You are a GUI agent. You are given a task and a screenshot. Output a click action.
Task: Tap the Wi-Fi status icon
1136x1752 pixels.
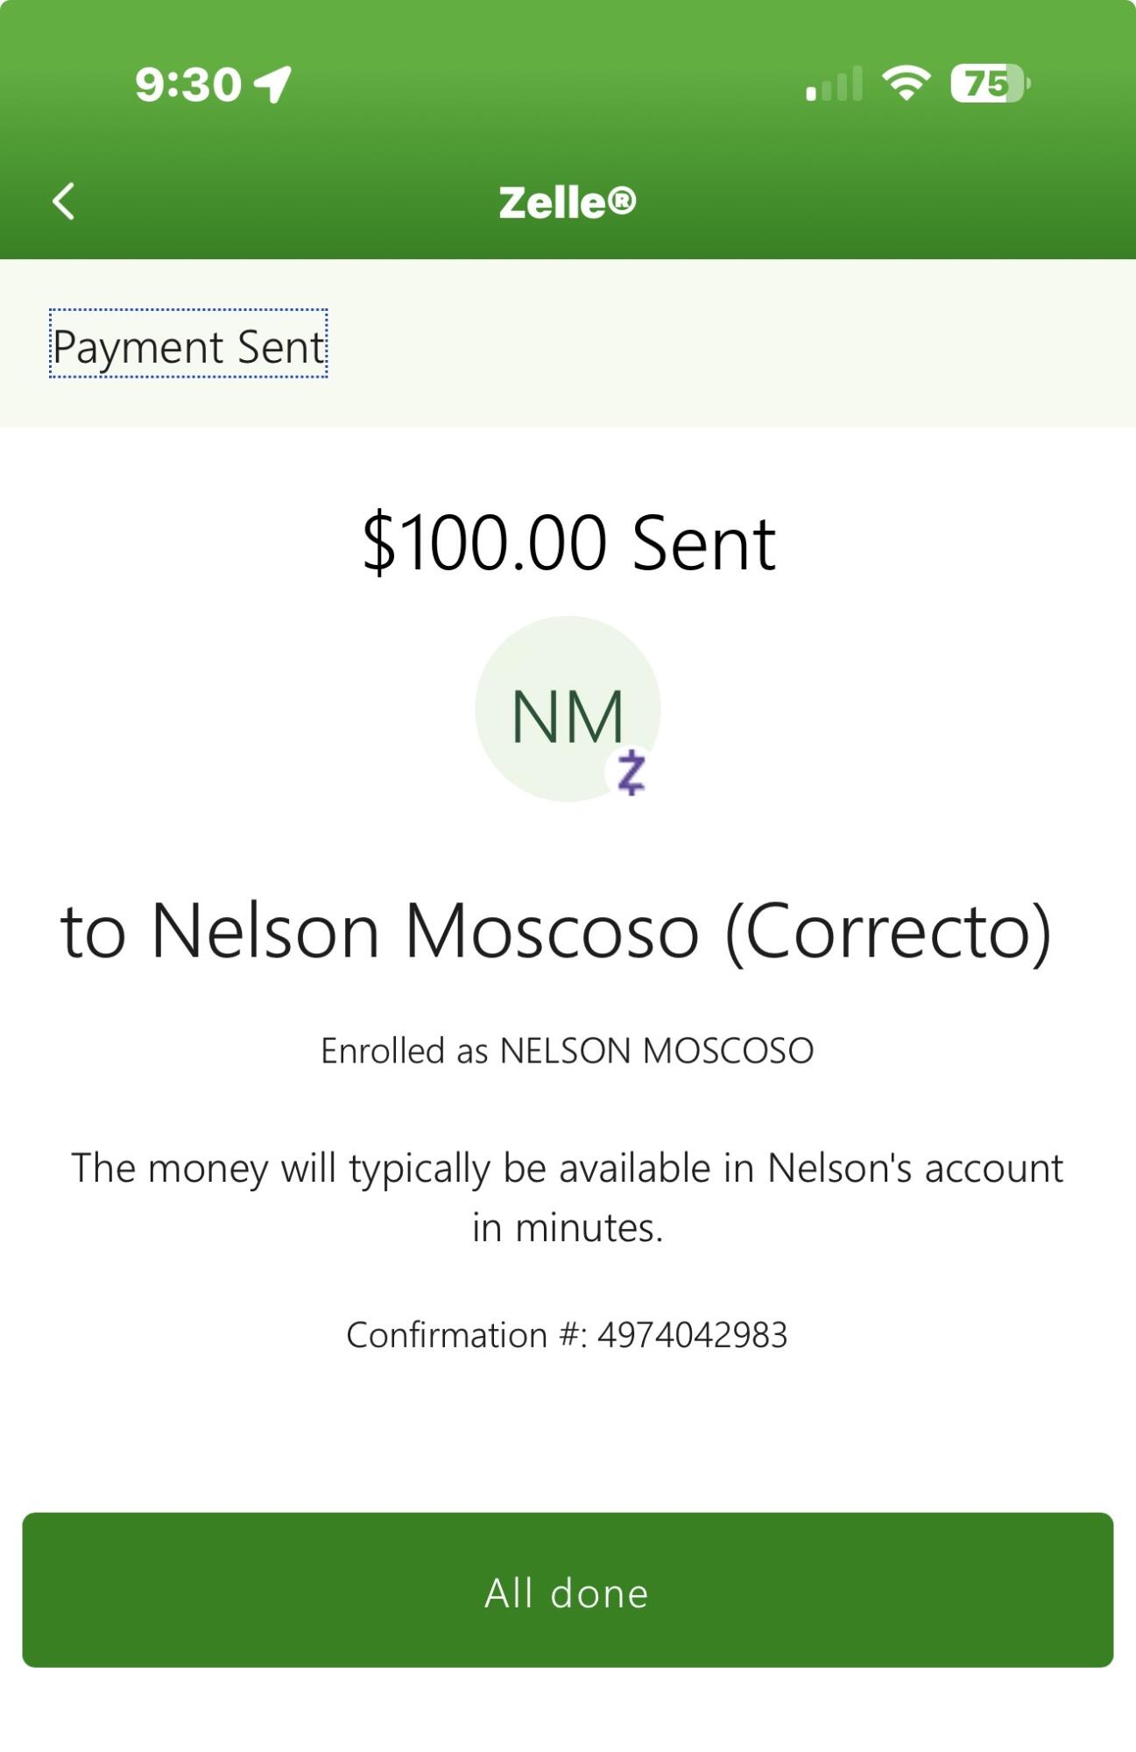point(907,84)
